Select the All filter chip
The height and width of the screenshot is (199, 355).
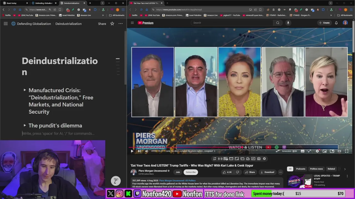(x=290, y=169)
